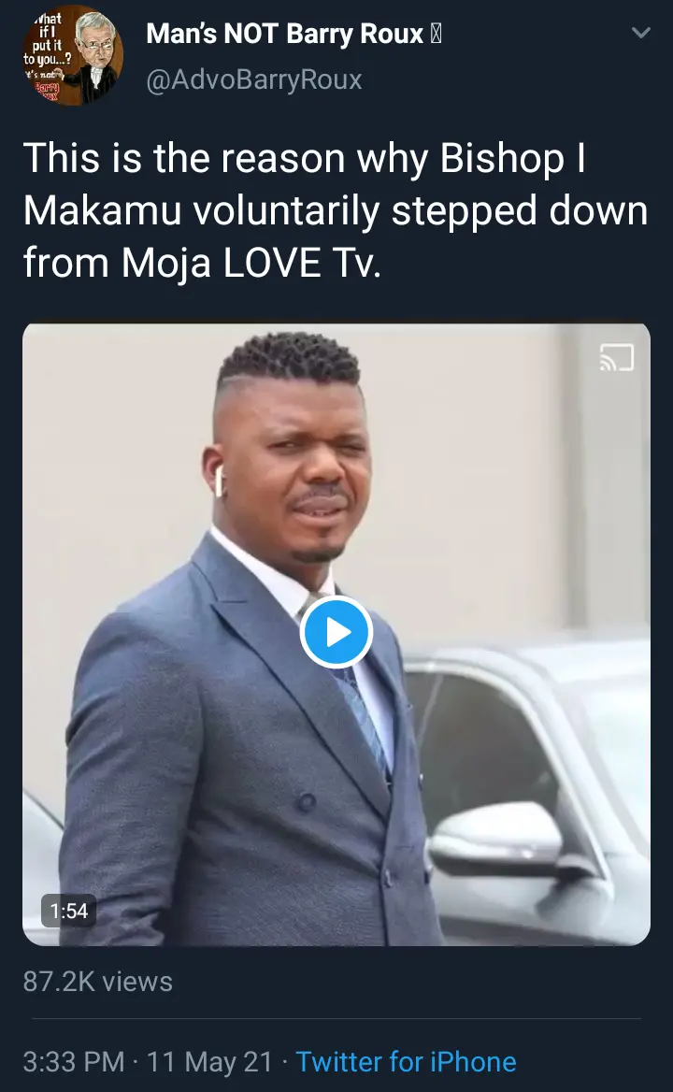Tap the white earbud in the man's ear
673x1092 pixels.
click(x=221, y=481)
